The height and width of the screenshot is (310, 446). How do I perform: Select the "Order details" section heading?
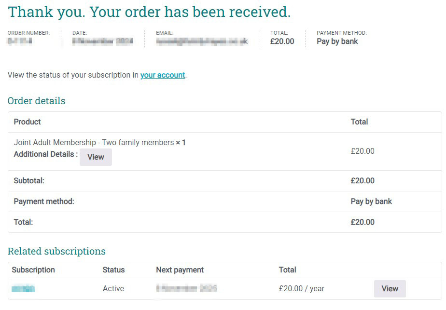pos(36,101)
